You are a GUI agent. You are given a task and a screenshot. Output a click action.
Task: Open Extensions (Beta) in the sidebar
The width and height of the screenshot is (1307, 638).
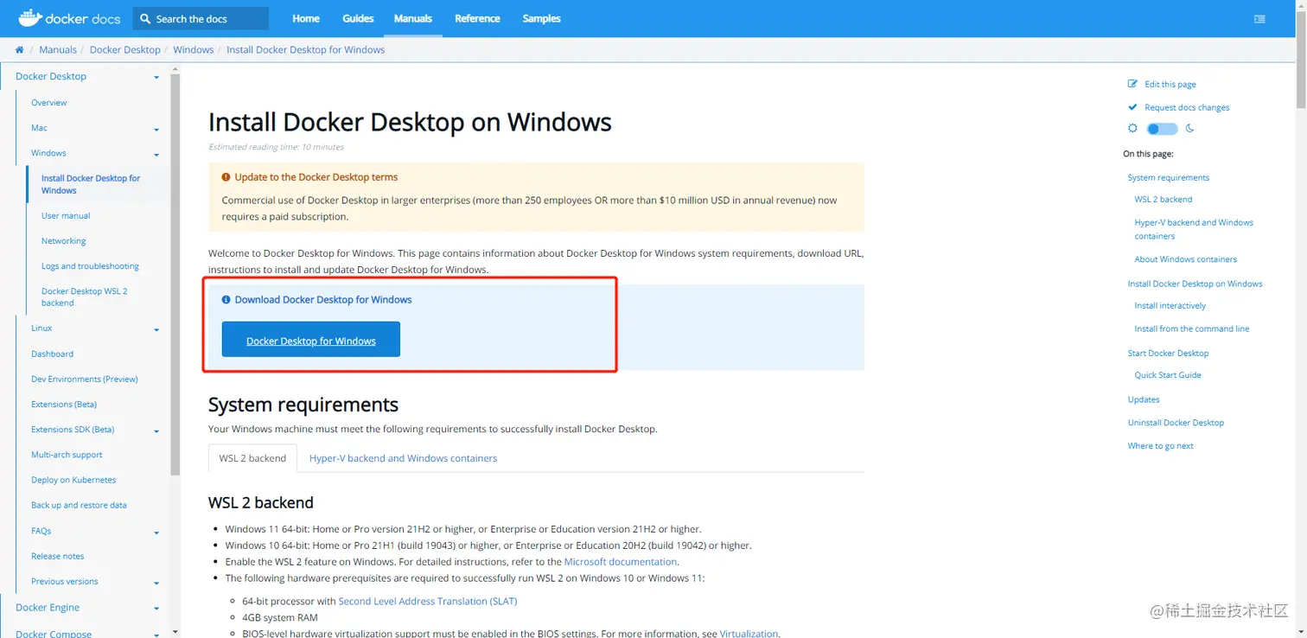click(64, 405)
